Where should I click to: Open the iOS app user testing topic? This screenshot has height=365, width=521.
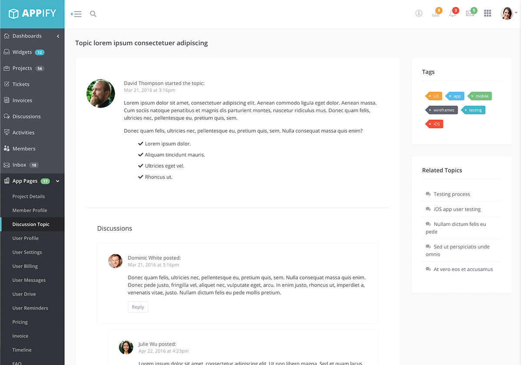(457, 209)
